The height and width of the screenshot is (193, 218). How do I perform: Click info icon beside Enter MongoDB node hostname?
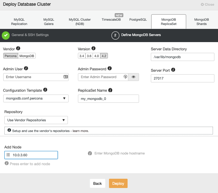(x=90, y=153)
